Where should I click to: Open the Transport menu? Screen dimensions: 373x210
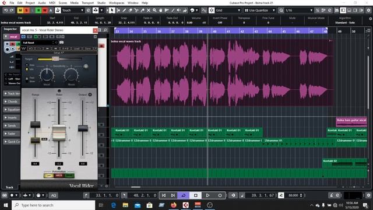click(x=87, y=3)
